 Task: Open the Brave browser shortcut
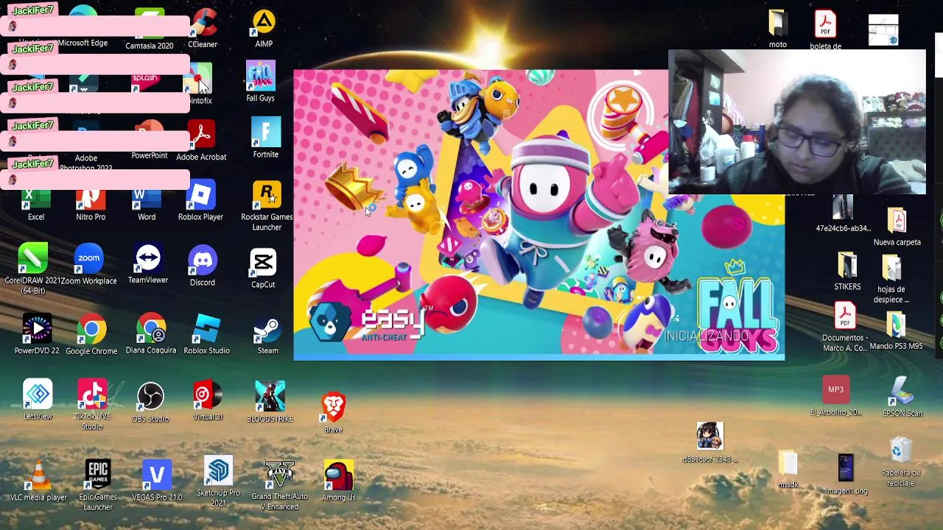[x=333, y=413]
